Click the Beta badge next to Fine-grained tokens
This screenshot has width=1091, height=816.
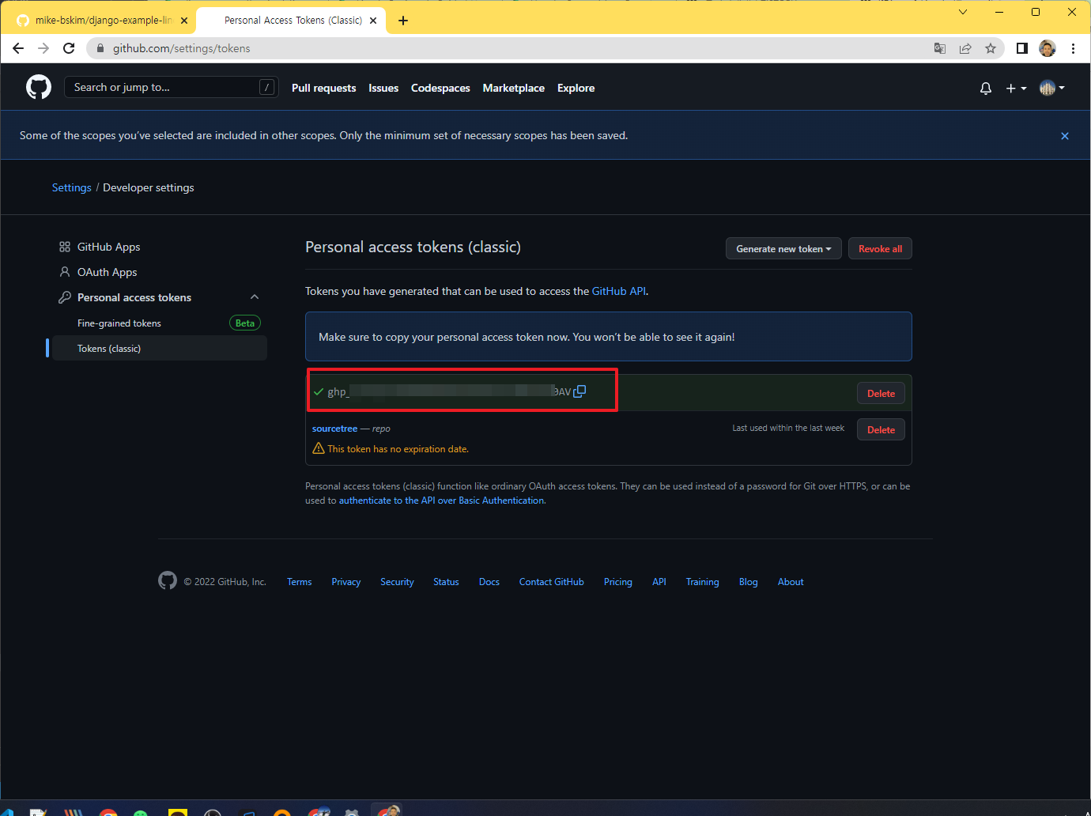coord(245,323)
